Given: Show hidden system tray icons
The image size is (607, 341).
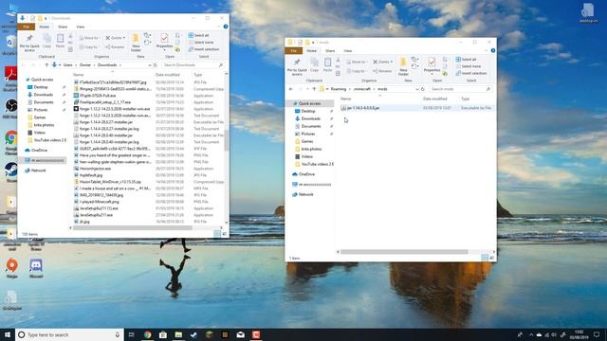Looking at the screenshot, I should (531, 334).
